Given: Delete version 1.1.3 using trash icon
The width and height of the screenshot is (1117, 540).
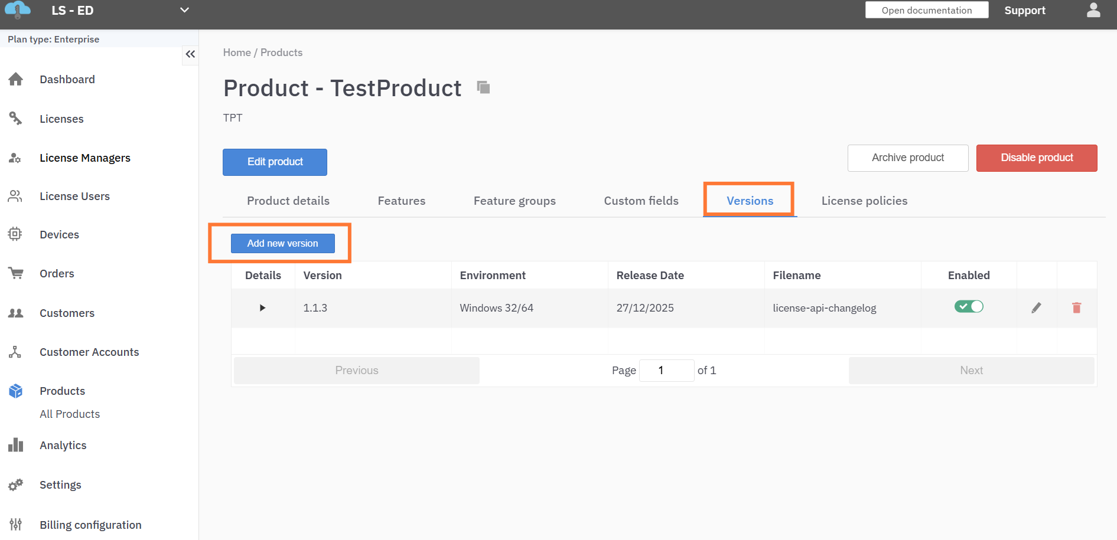Looking at the screenshot, I should (1076, 307).
